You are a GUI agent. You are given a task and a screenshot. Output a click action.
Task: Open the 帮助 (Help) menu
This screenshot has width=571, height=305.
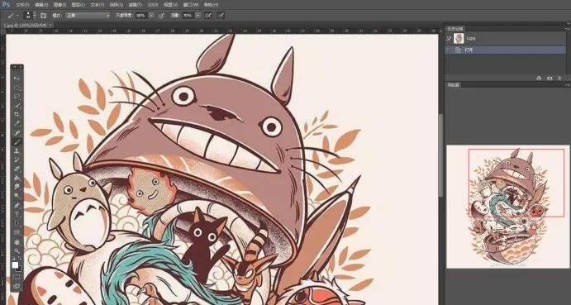[211, 5]
